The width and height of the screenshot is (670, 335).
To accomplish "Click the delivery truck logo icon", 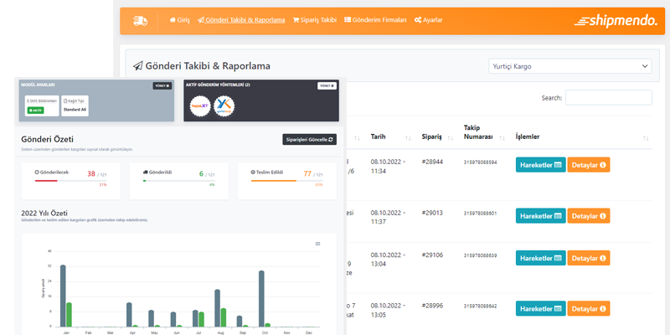I will (x=140, y=20).
